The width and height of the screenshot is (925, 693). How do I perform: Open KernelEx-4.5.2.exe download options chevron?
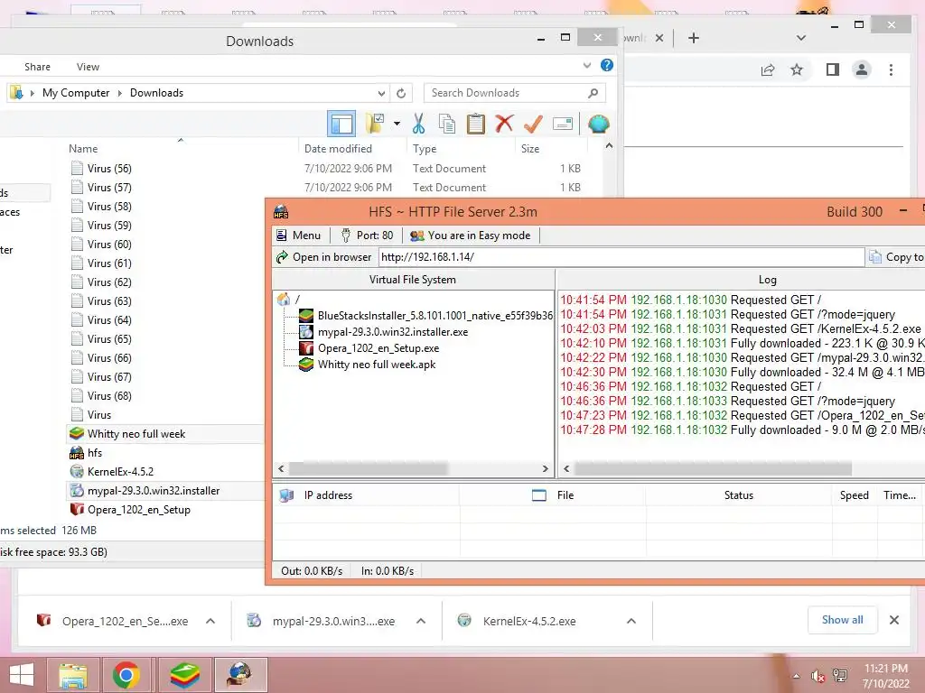[631, 621]
